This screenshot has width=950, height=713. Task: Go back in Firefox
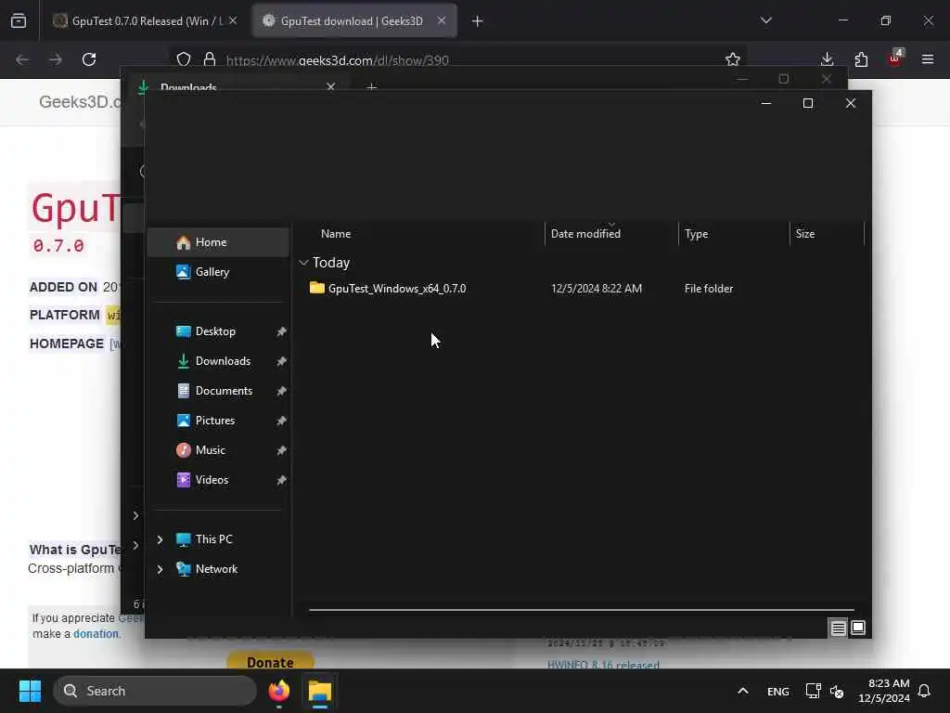pyautogui.click(x=22, y=59)
